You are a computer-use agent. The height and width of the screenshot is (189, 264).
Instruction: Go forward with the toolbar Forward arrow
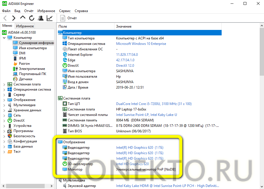(14, 18)
